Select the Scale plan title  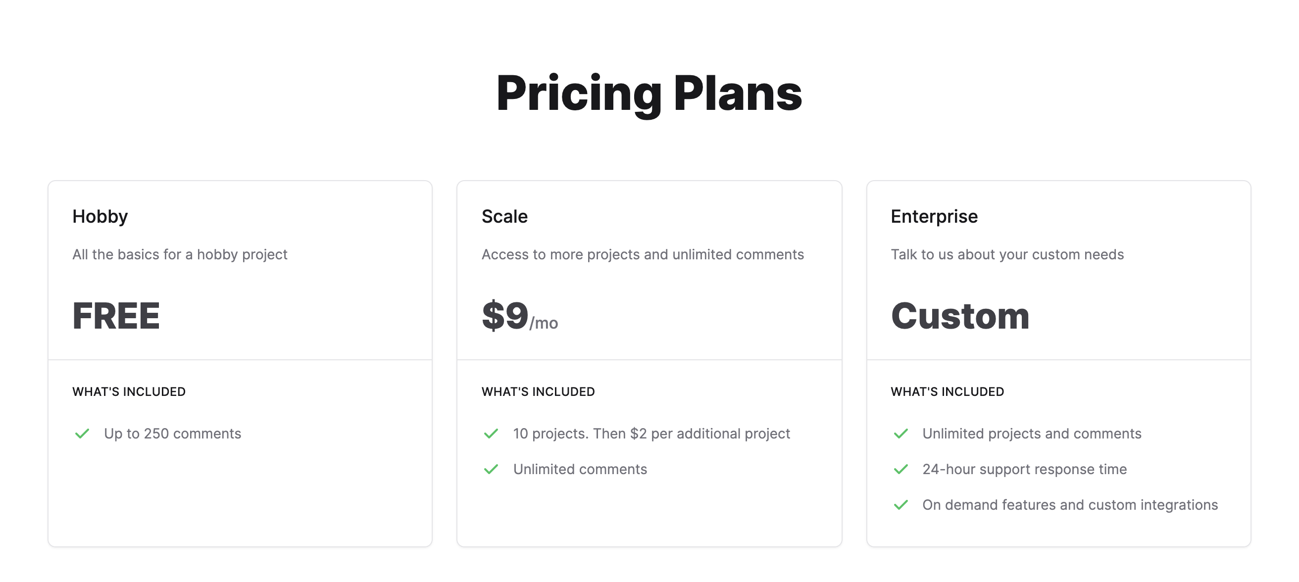point(504,216)
